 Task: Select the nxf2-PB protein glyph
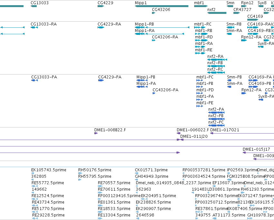(x=216, y=119)
